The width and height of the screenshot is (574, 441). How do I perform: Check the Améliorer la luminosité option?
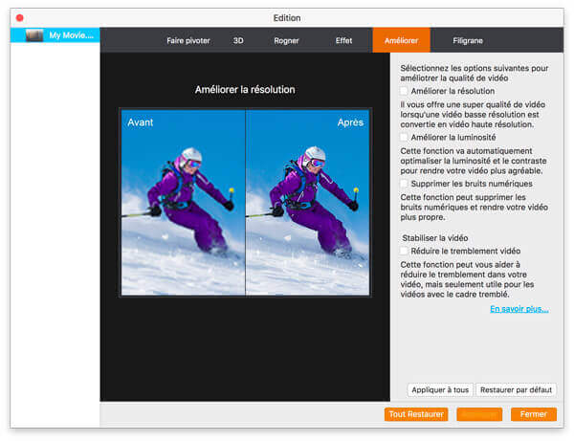405,138
